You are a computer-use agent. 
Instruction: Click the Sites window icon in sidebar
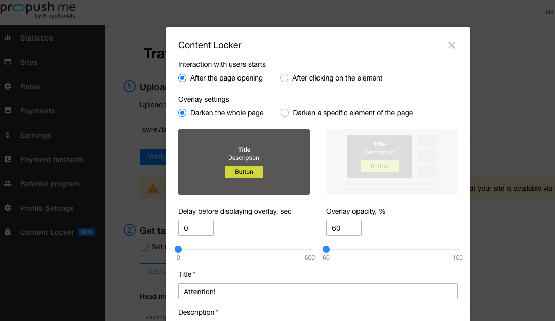pos(8,62)
